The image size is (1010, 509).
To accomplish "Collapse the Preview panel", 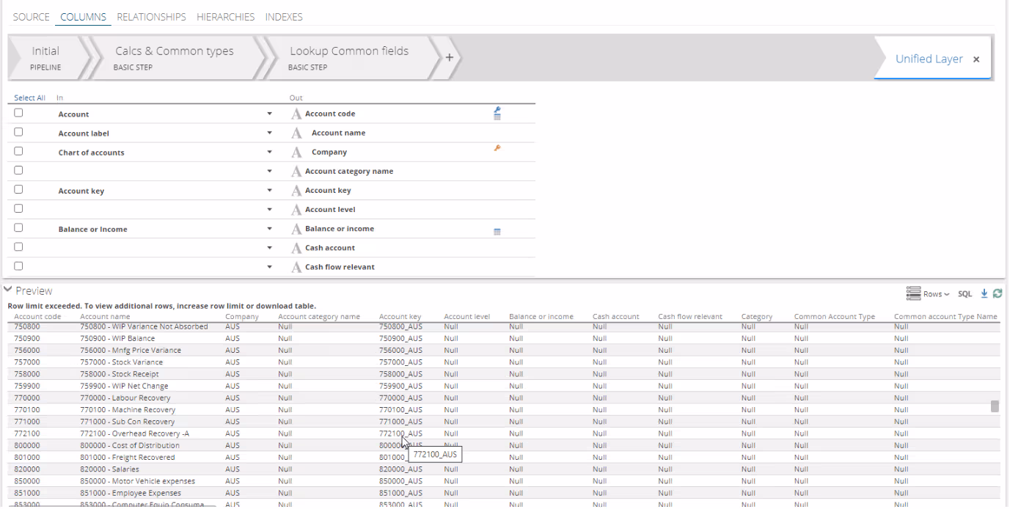I will coord(9,290).
